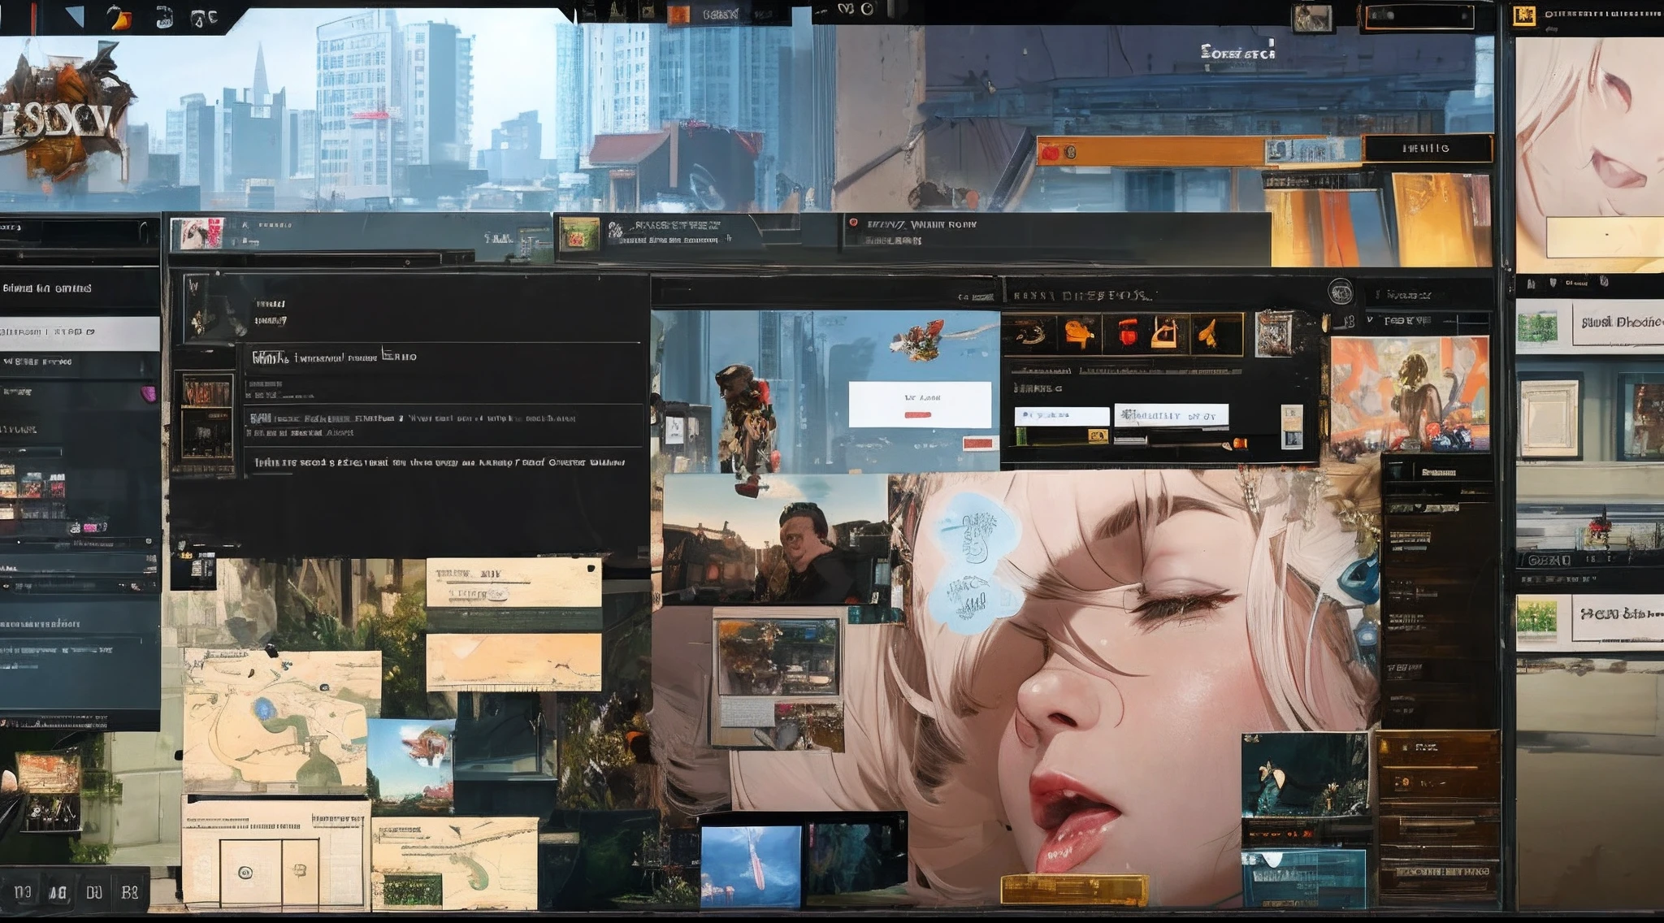The image size is (1664, 923).
Task: Open the upper beige note card in the collage
Action: (513, 583)
